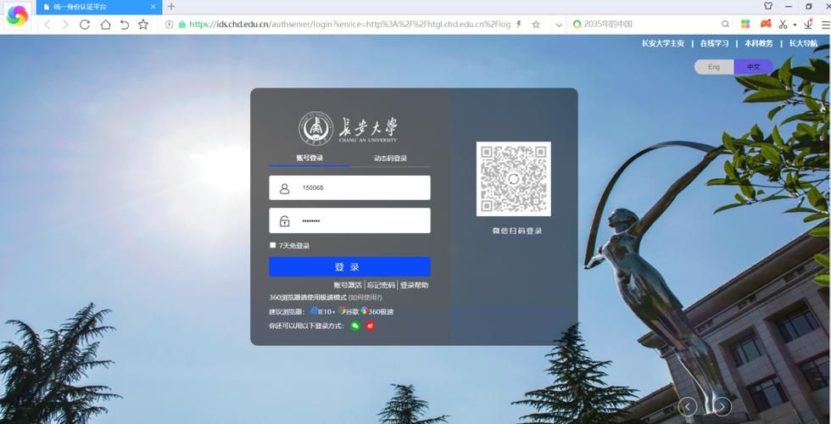This screenshot has width=831, height=424.
Task: Click the browser home icon
Action: (x=105, y=25)
